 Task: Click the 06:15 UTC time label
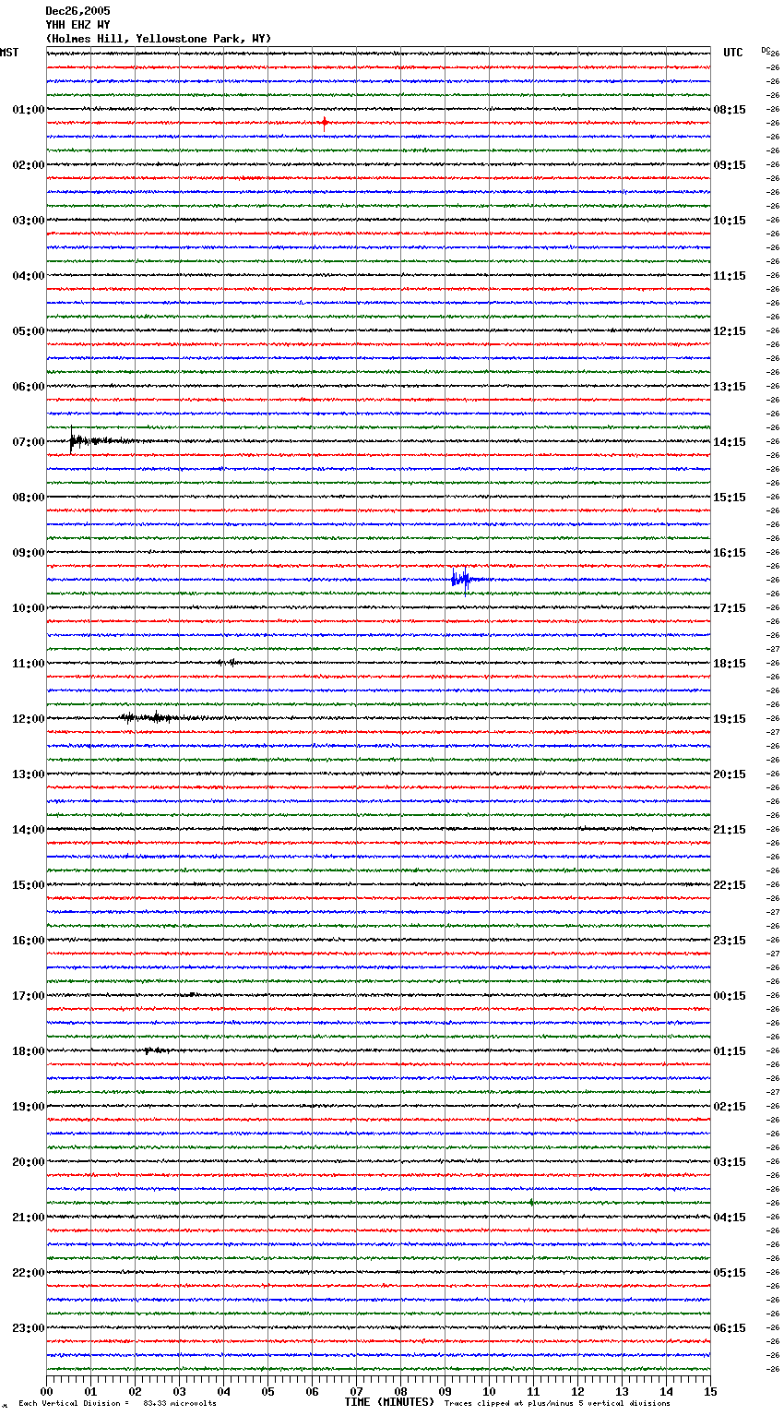(x=730, y=1328)
